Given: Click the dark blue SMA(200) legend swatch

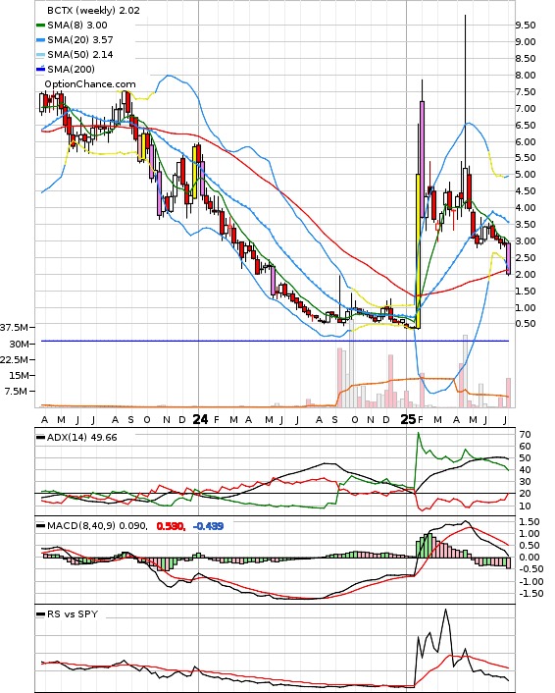Looking at the screenshot, I should [40, 69].
